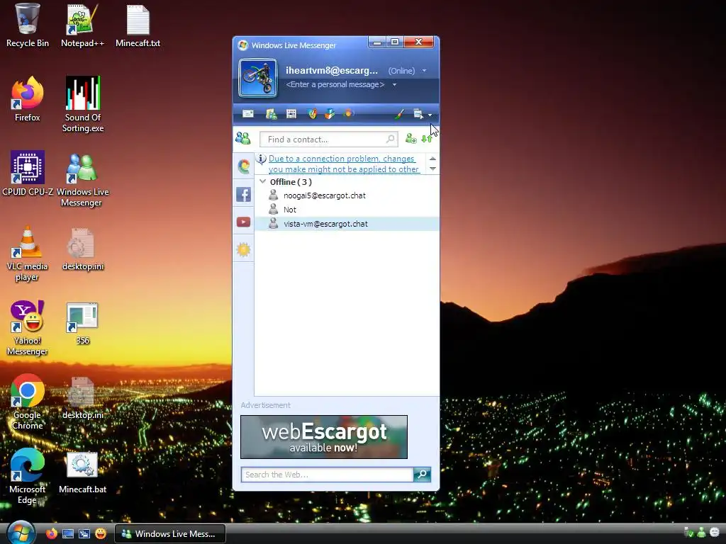Click the webEscargot advertisement banner
The image size is (726, 544).
324,437
